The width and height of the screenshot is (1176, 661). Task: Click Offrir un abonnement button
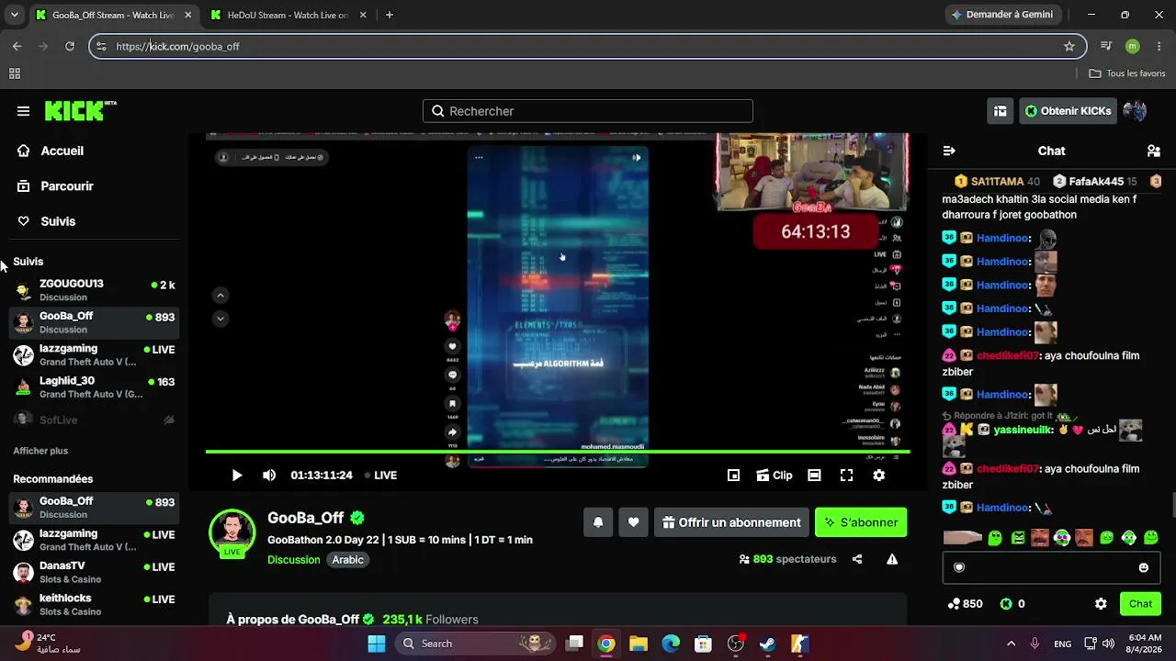[x=731, y=522]
